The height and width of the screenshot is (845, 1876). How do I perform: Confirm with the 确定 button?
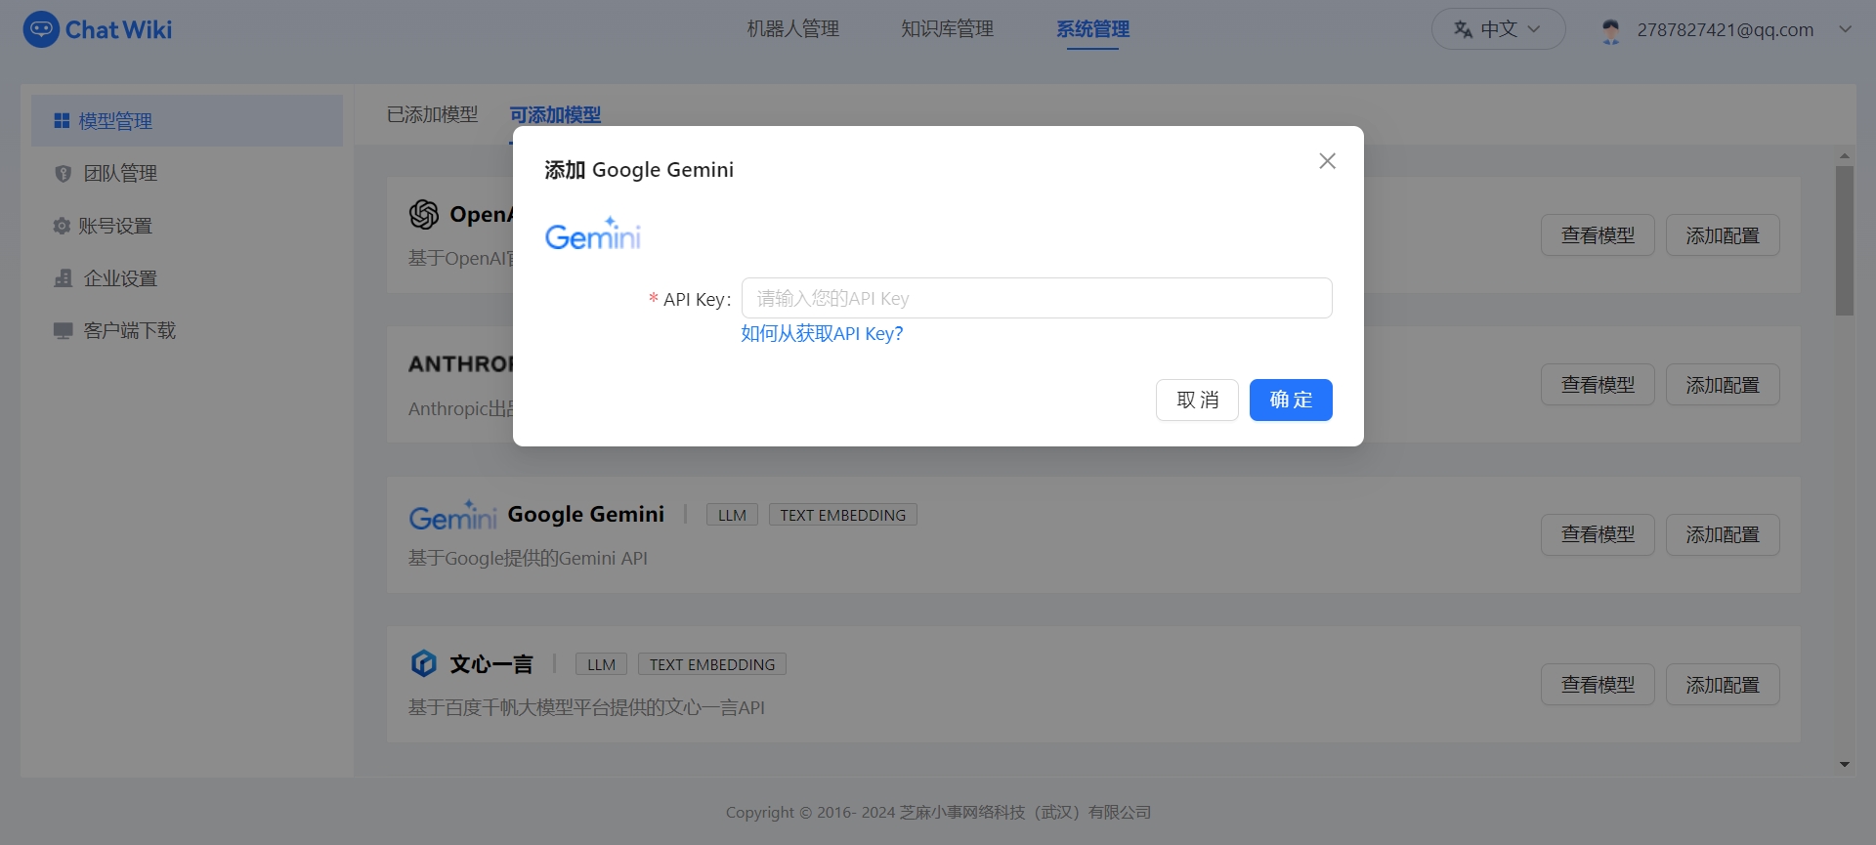[1291, 400]
